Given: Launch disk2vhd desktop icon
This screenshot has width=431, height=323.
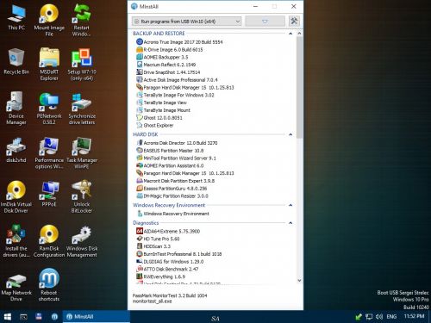Looking at the screenshot, I should 16,150.
